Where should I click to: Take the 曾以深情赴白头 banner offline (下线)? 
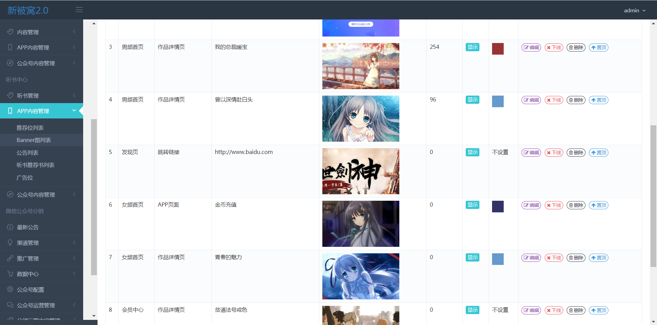pyautogui.click(x=554, y=100)
